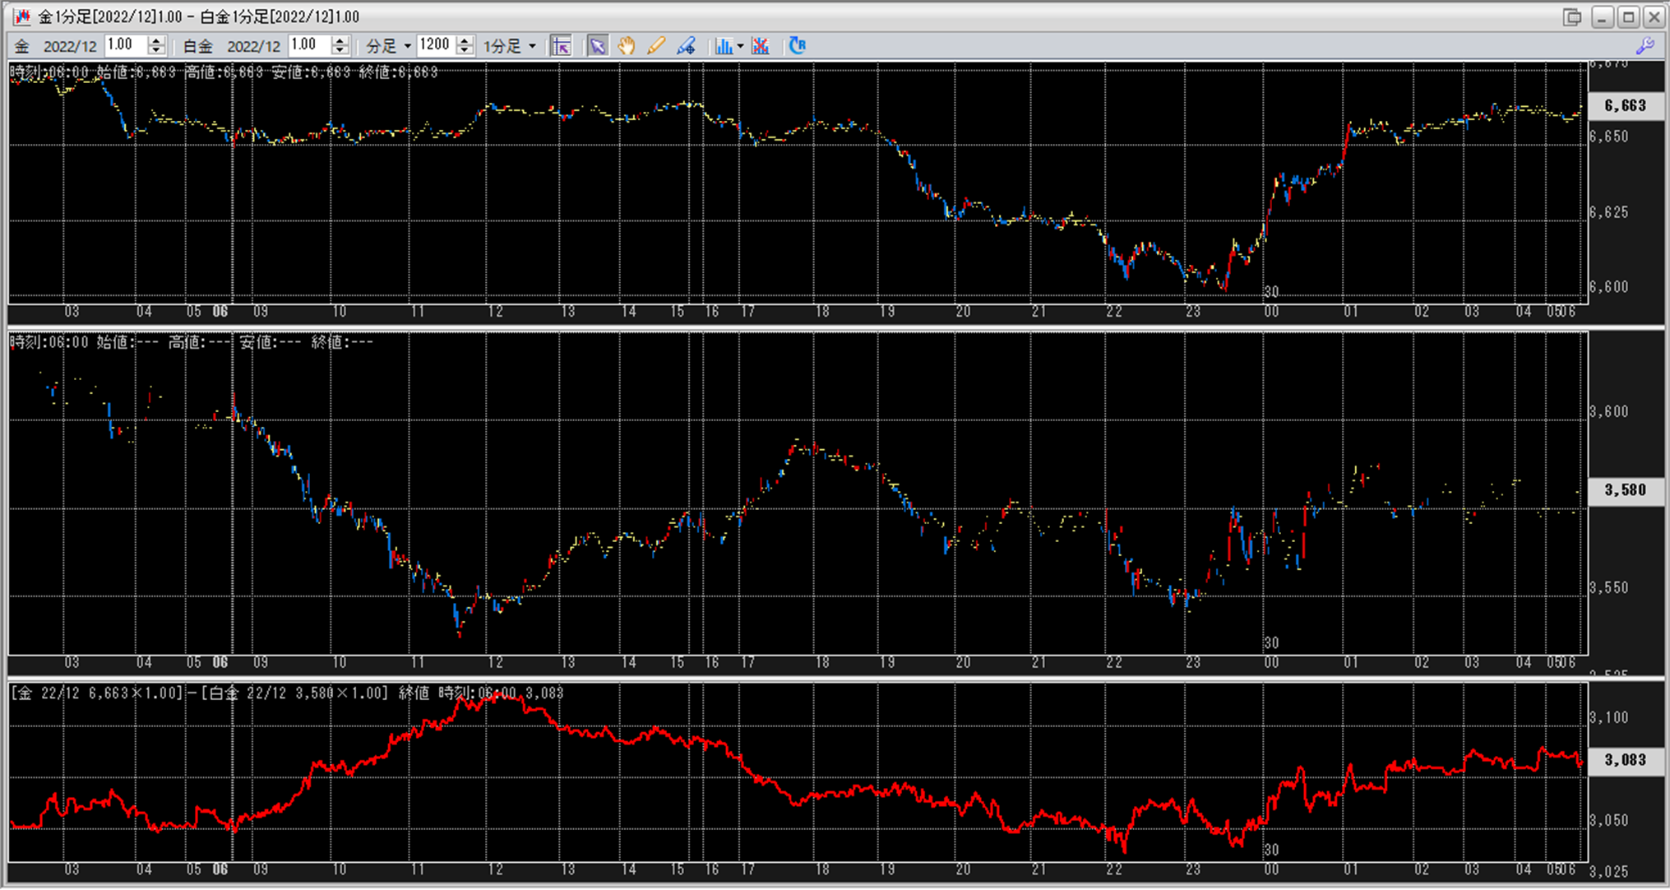The image size is (1670, 890).
Task: Click the drawing edit pen icon
Action: pyautogui.click(x=686, y=46)
